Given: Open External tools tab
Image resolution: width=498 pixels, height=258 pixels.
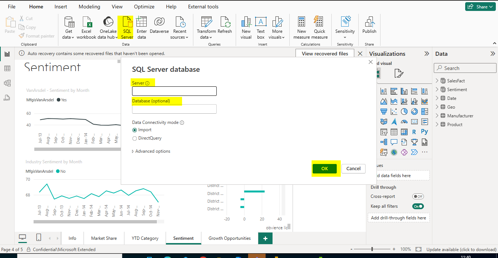Looking at the screenshot, I should [203, 7].
